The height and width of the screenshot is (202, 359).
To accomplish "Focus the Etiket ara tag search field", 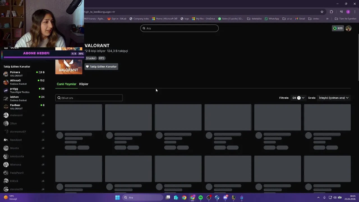I will (x=89, y=98).
